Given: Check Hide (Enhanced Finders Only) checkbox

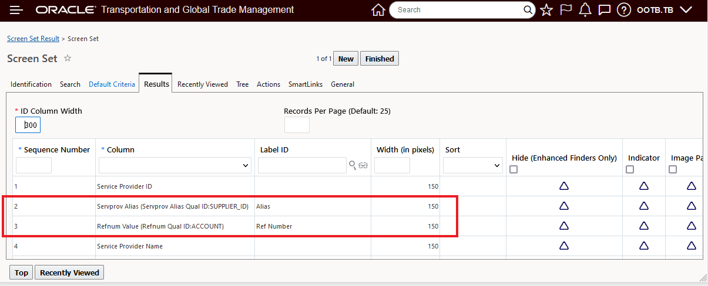Looking at the screenshot, I should [x=514, y=169].
